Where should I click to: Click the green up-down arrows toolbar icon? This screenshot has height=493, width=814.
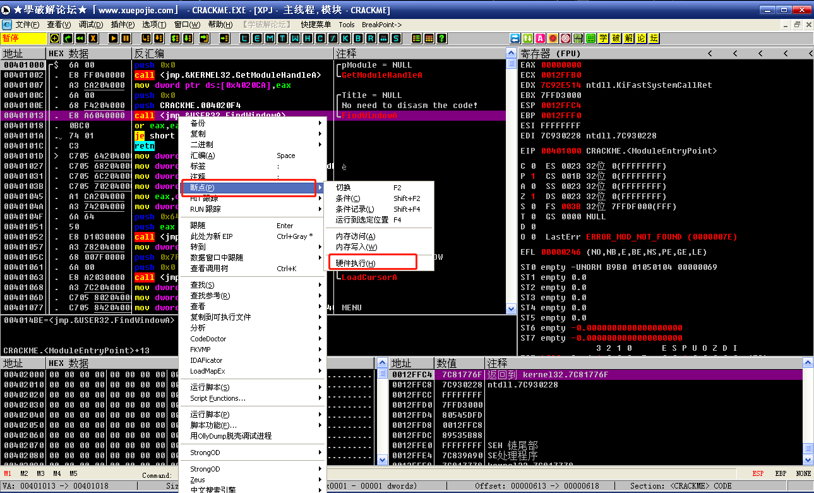tap(527, 39)
